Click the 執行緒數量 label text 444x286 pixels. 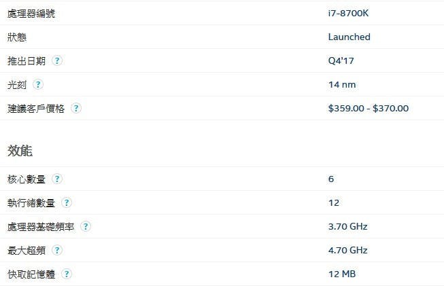pyautogui.click(x=31, y=203)
